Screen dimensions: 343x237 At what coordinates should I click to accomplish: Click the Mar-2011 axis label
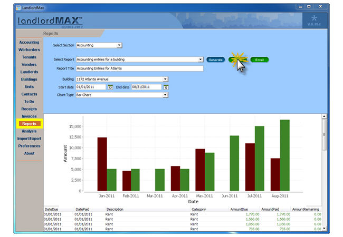point(155,196)
